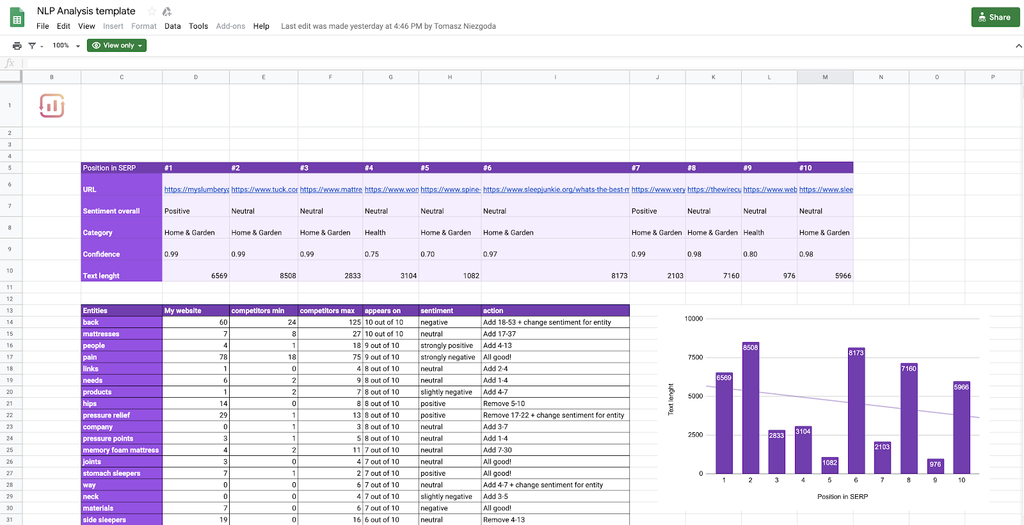Image resolution: width=1024 pixels, height=525 pixels.
Task: Click the 'Remove 5-10' action cell
Action: [556, 404]
